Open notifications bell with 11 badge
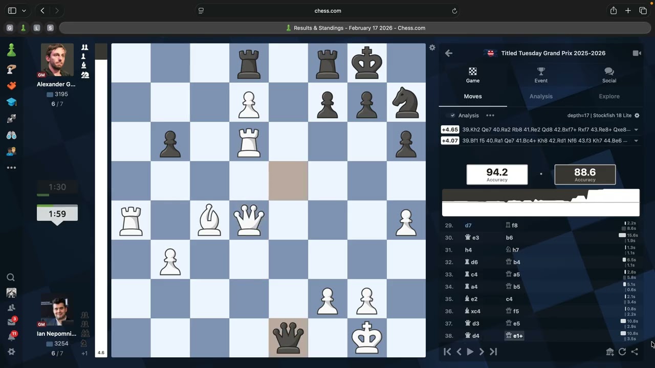655x368 pixels. (x=11, y=337)
